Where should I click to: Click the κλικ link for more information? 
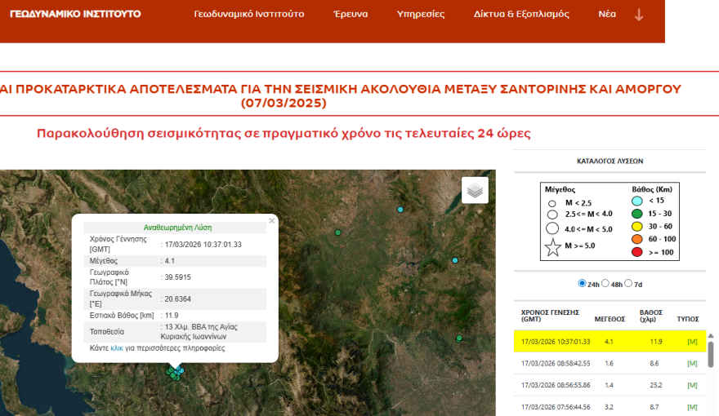coord(117,348)
